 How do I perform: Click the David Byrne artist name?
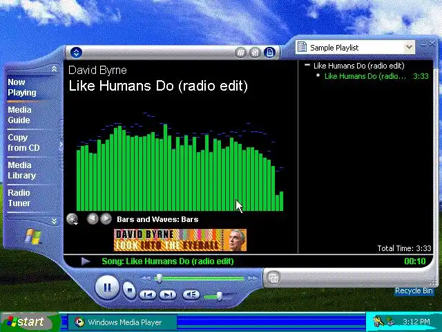pyautogui.click(x=97, y=71)
